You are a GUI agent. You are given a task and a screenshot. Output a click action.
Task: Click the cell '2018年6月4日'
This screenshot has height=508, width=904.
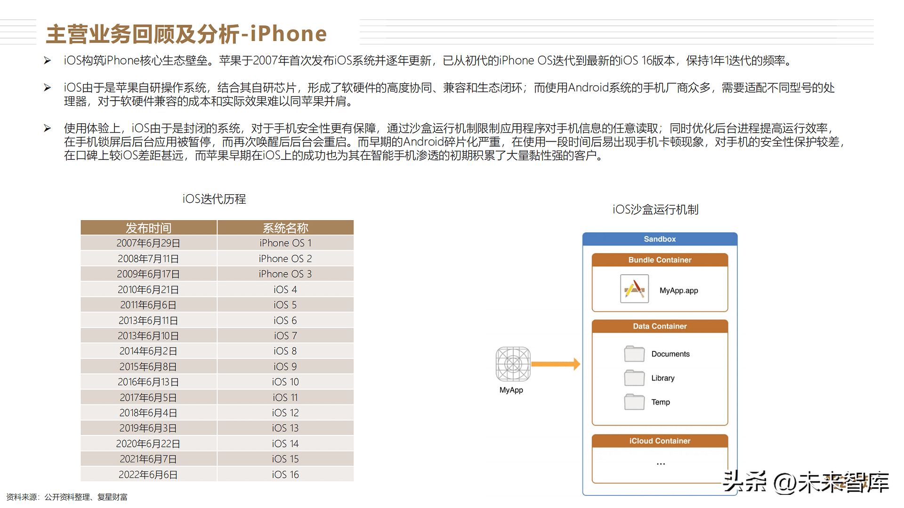coord(149,413)
